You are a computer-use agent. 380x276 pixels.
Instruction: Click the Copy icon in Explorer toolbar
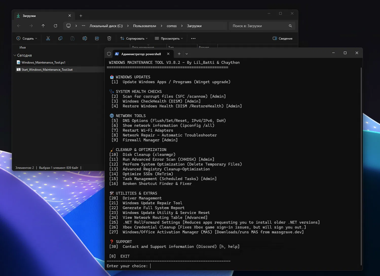[60, 39]
